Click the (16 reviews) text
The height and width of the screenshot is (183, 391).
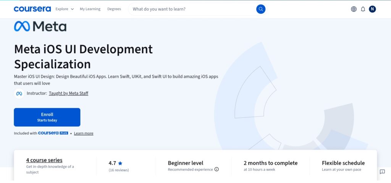pos(119,170)
